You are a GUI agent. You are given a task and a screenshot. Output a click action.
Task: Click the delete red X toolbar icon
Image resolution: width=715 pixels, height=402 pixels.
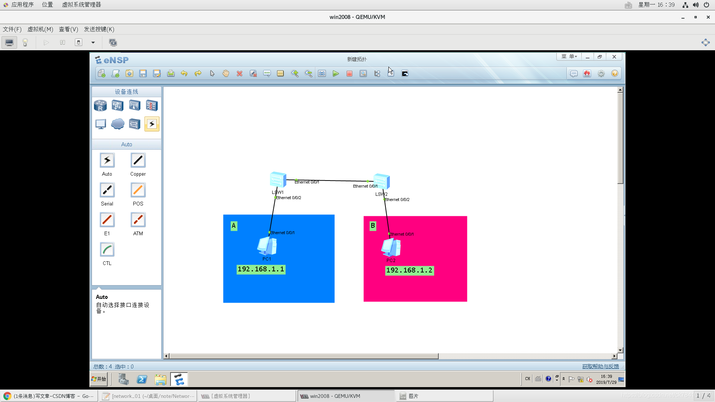[239, 74]
